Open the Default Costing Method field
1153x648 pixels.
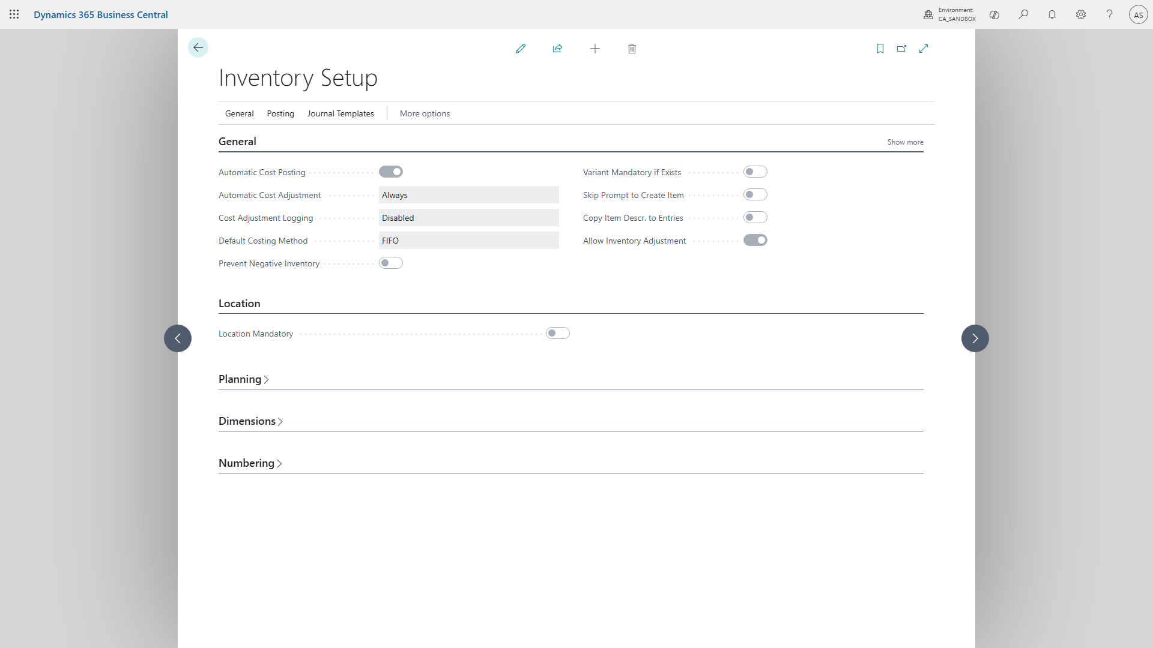pos(469,240)
